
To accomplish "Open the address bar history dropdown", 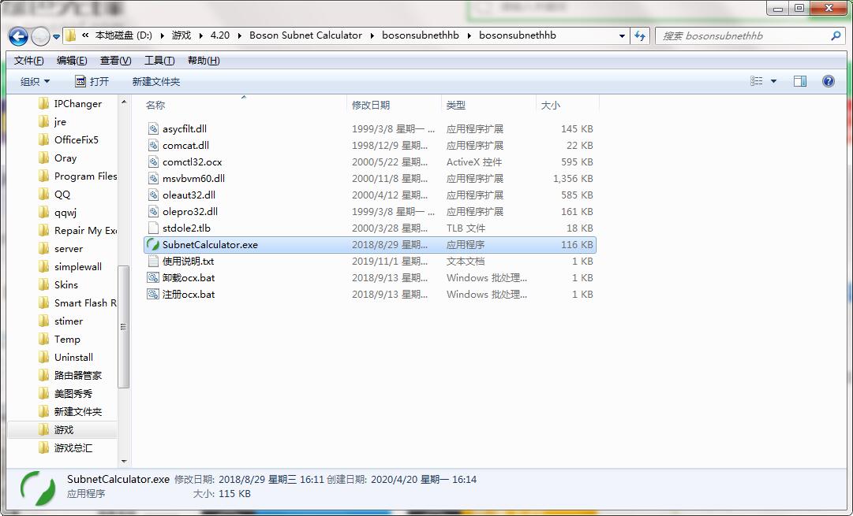I will (622, 36).
